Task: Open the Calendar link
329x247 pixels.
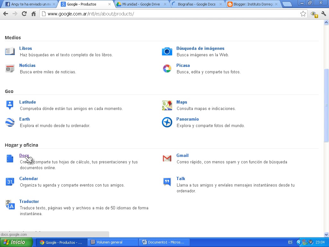Action: 29,178
